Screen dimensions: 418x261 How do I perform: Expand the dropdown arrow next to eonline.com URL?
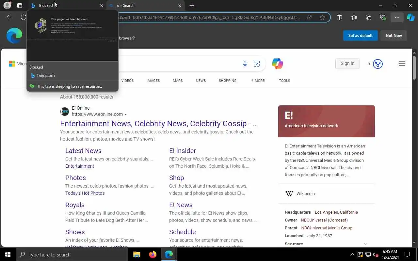[x=125, y=115]
